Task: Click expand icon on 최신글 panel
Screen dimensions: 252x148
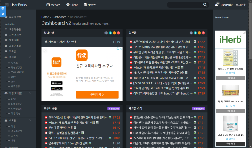Action: (191, 33)
